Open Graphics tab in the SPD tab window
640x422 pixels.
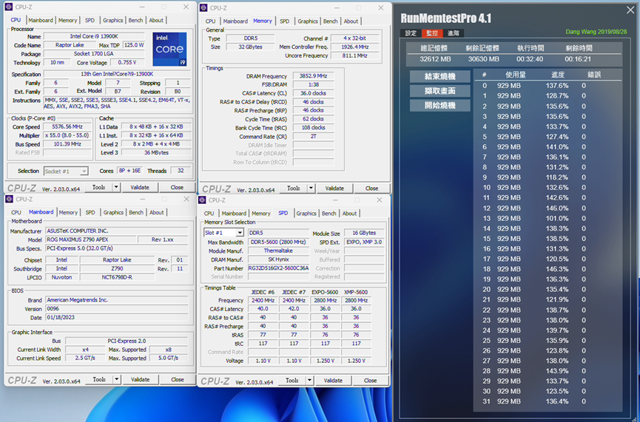point(306,214)
